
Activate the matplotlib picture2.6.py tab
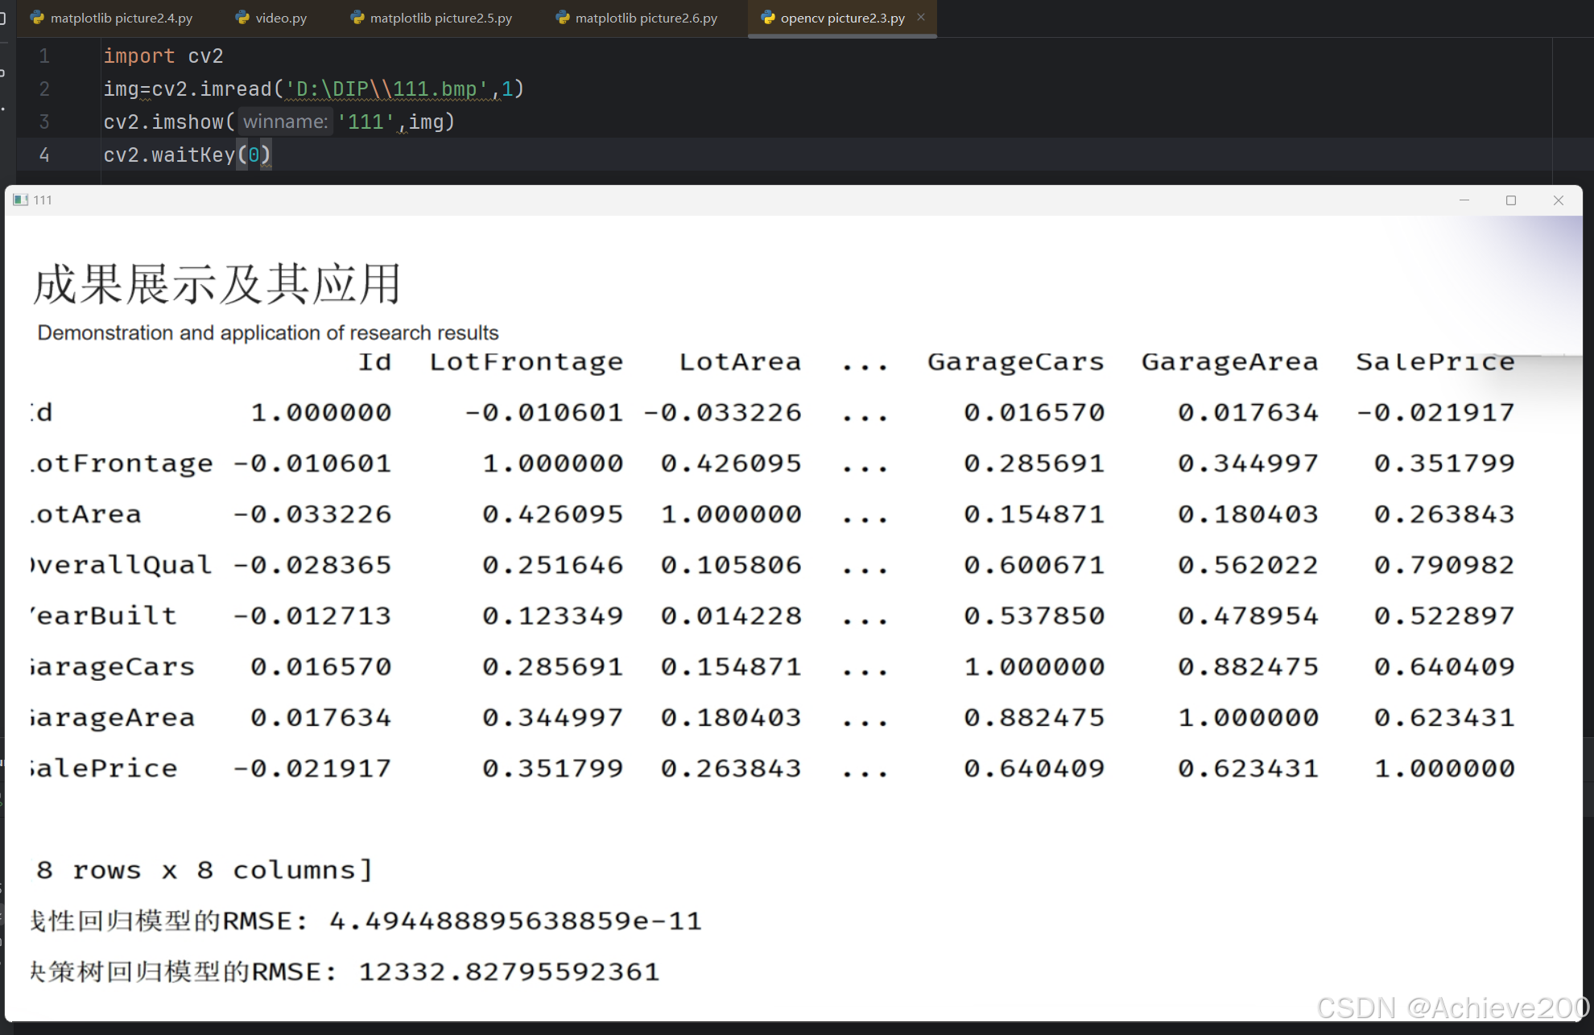tap(646, 18)
